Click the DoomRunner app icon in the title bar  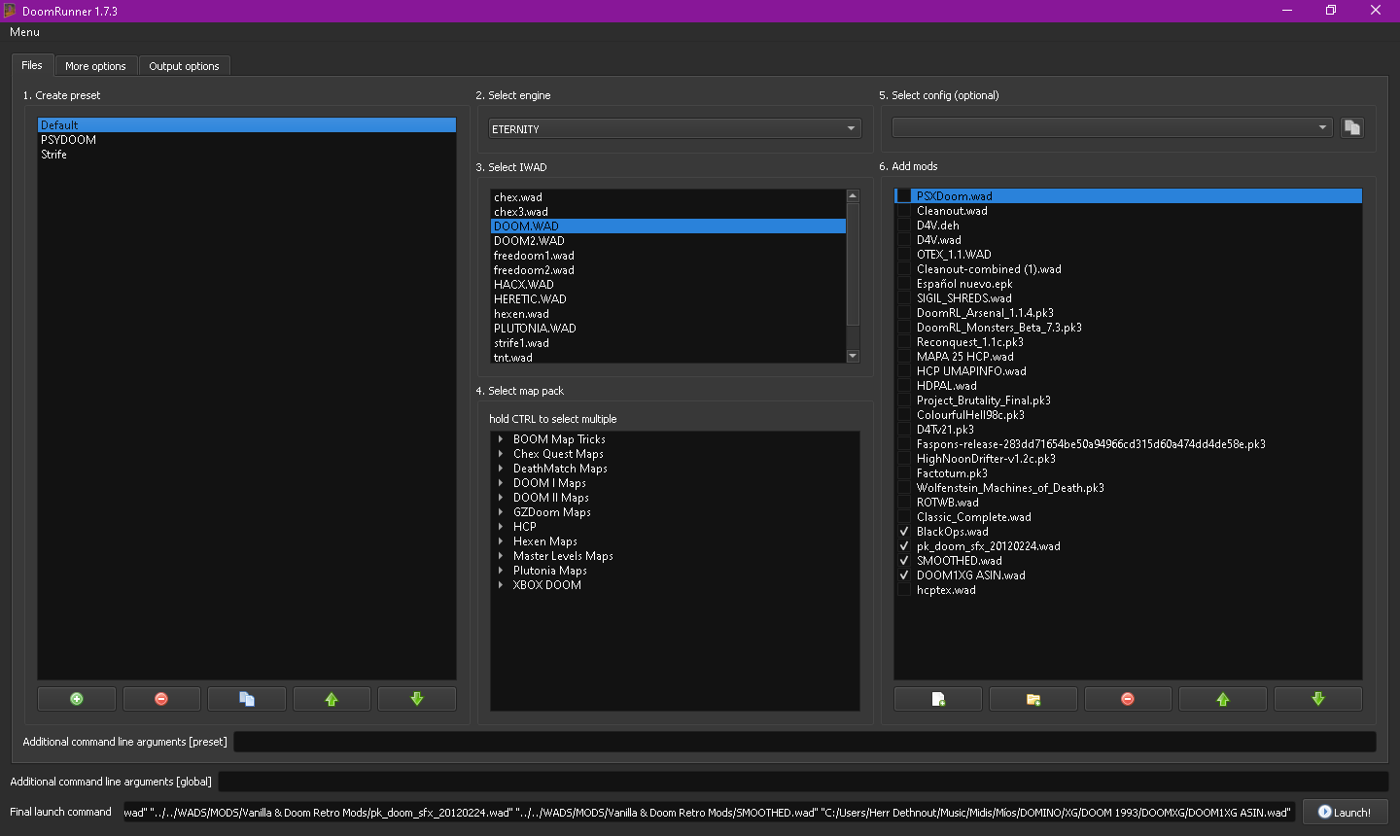[10, 11]
